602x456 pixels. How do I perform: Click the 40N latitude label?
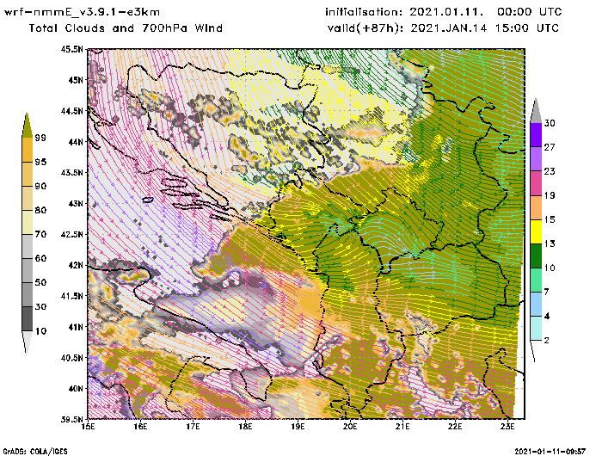76,388
